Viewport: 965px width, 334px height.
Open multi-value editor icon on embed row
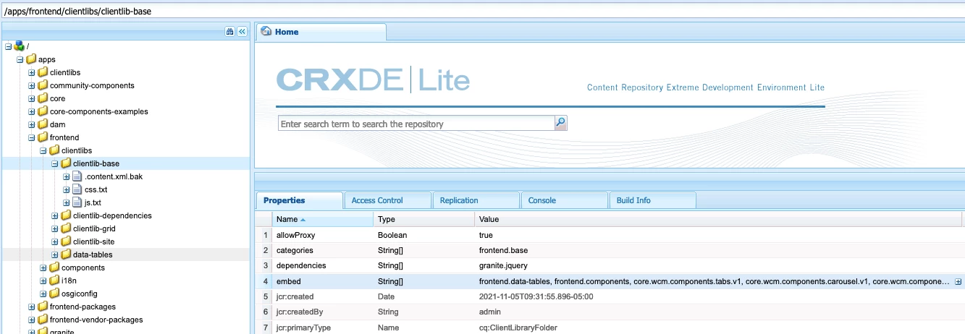[x=958, y=281]
